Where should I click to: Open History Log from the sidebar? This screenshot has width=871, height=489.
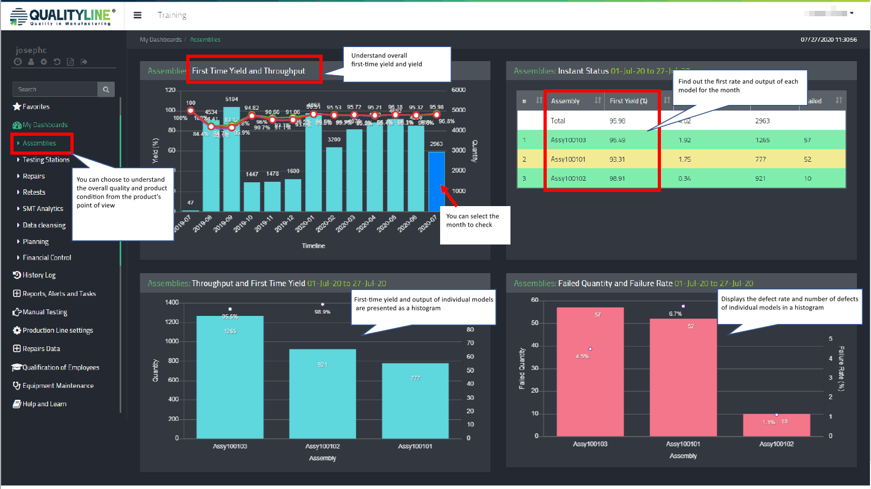[x=39, y=275]
